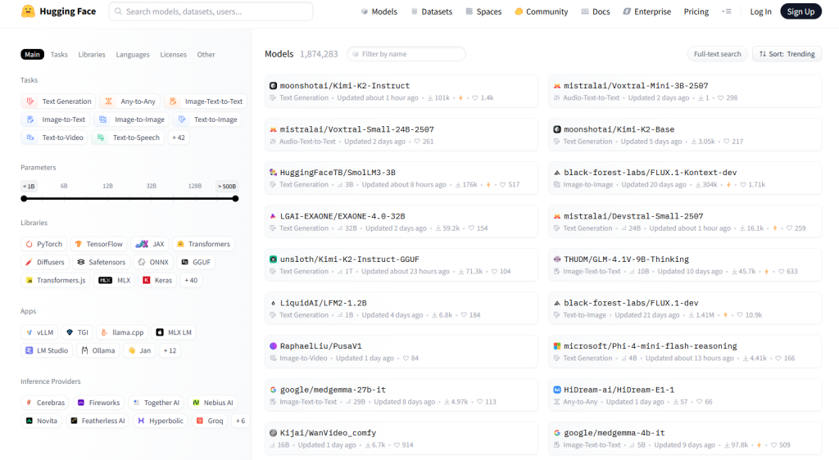The image size is (839, 460).
Task: Click the Hugging Face logo emoji
Action: tap(28, 11)
